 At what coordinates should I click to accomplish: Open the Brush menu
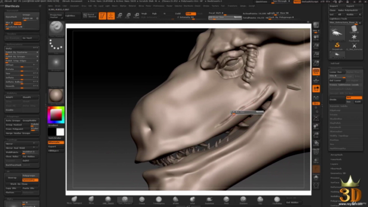[57, 6]
